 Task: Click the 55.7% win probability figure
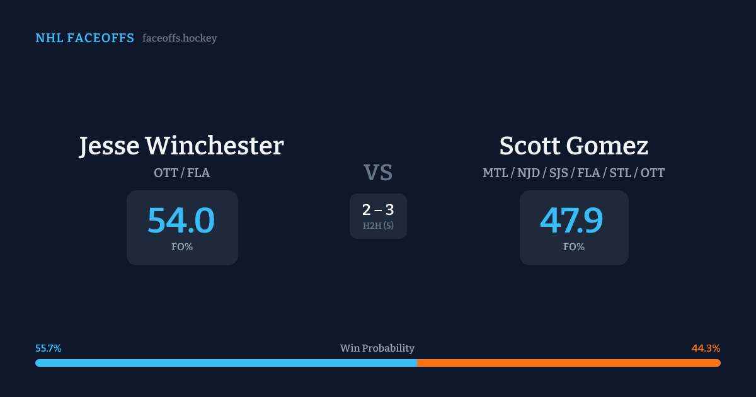pyautogui.click(x=49, y=348)
